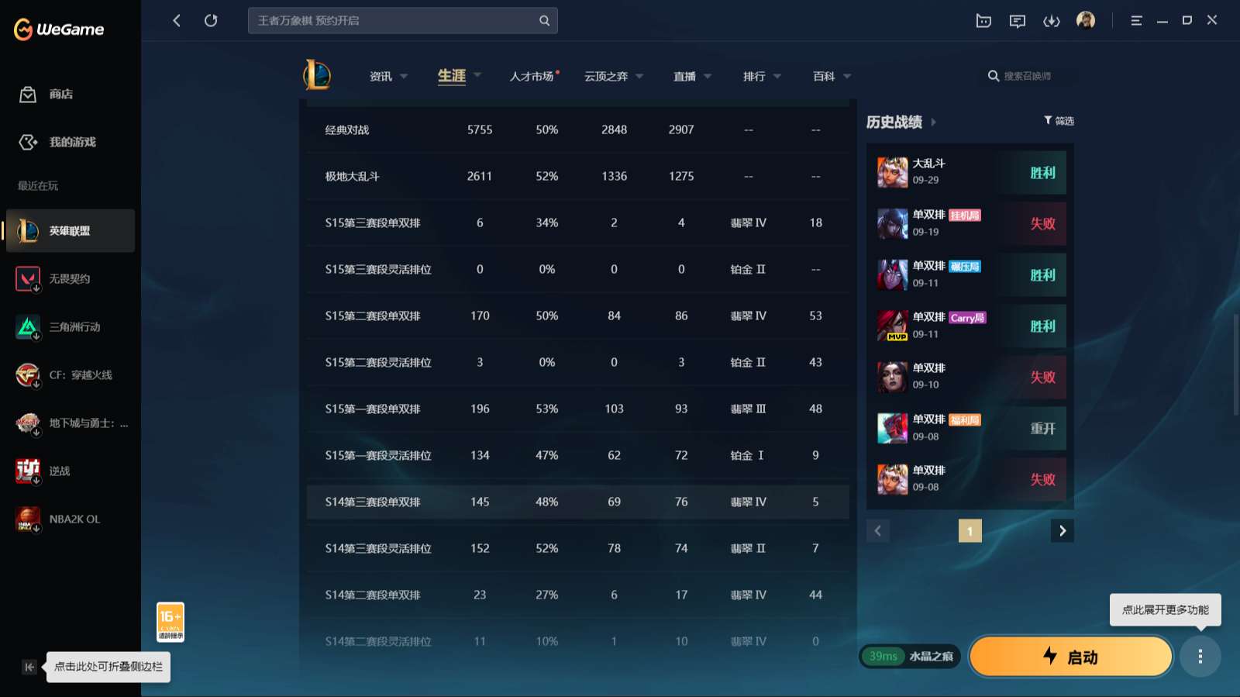Click the top search input field
Image resolution: width=1240 pixels, height=697 pixels.
[394, 21]
